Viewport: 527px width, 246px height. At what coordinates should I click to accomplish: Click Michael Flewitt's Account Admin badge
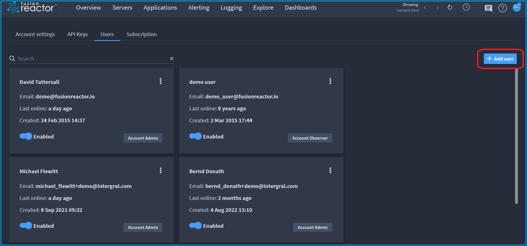click(x=143, y=227)
